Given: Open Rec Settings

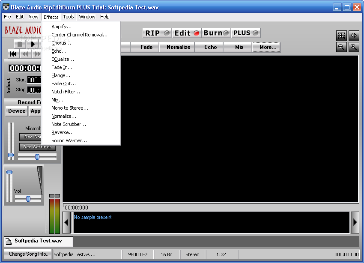Looking at the screenshot, I should coord(37,146).
